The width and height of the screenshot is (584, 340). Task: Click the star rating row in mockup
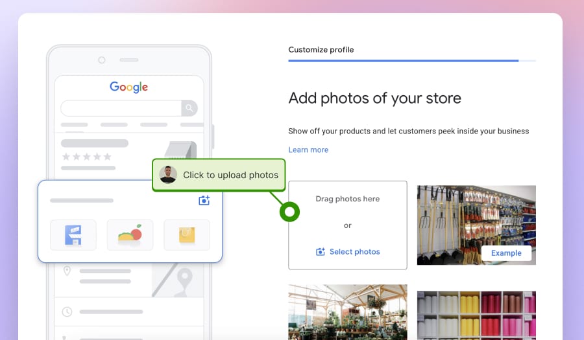[87, 157]
